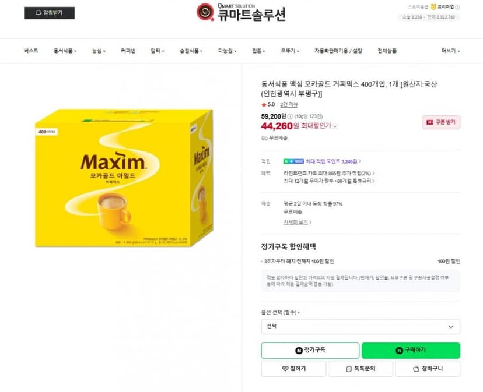Click the Qmart Solution store logo
Screen dimensions: 483x392
click(241, 13)
